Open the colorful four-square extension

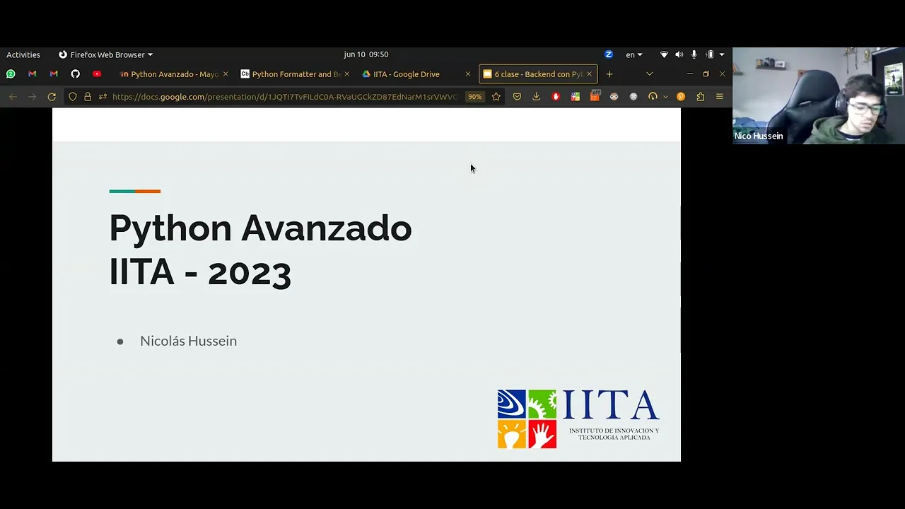(575, 97)
